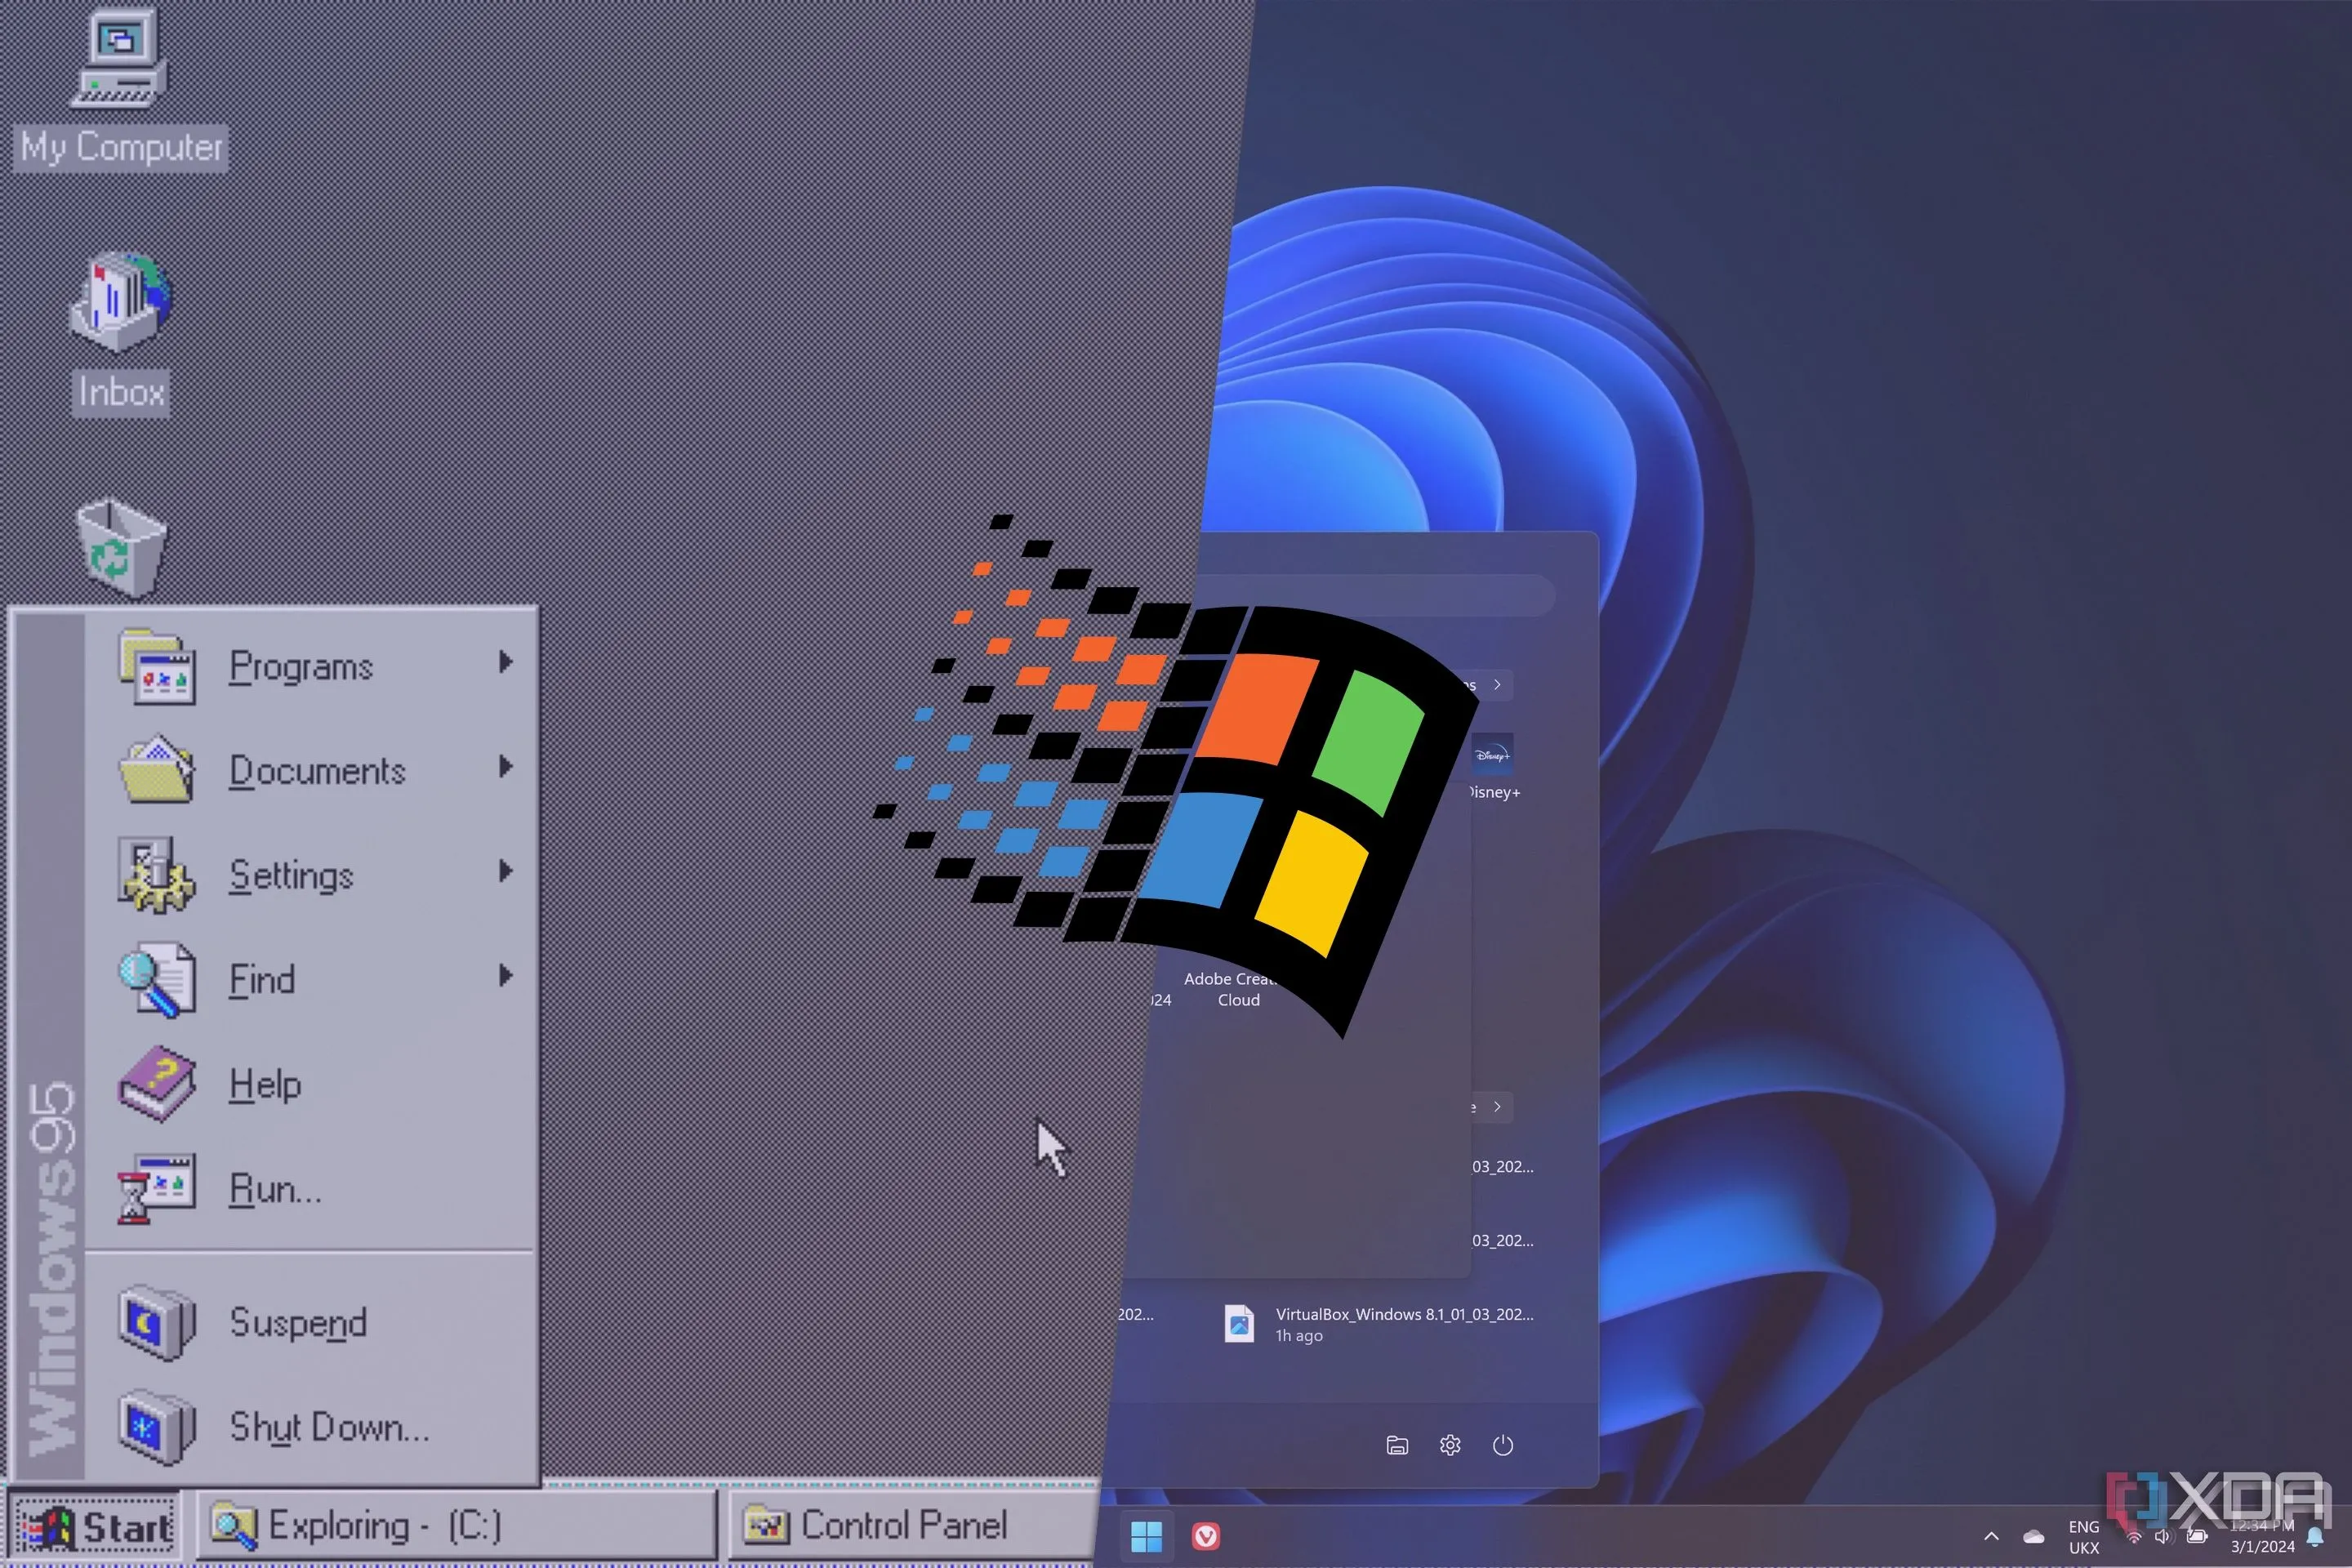Click the Disney+ app label
The height and width of the screenshot is (1568, 2352).
[x=1493, y=792]
